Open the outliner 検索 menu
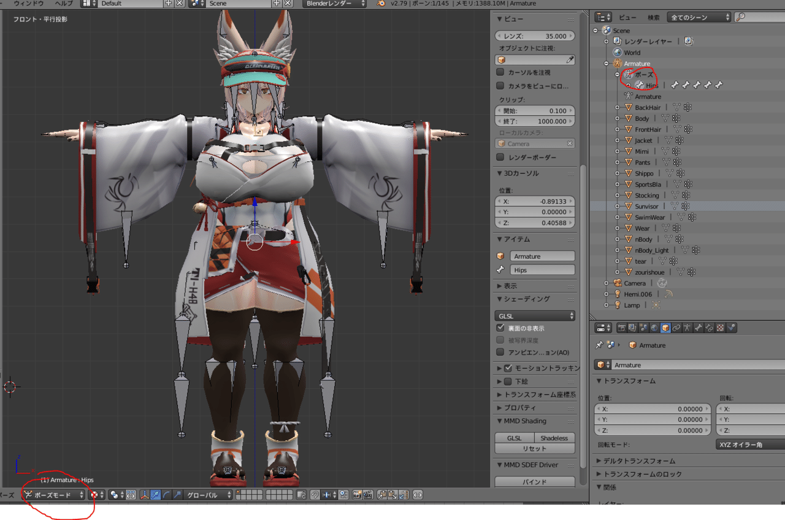The width and height of the screenshot is (785, 520). [654, 17]
